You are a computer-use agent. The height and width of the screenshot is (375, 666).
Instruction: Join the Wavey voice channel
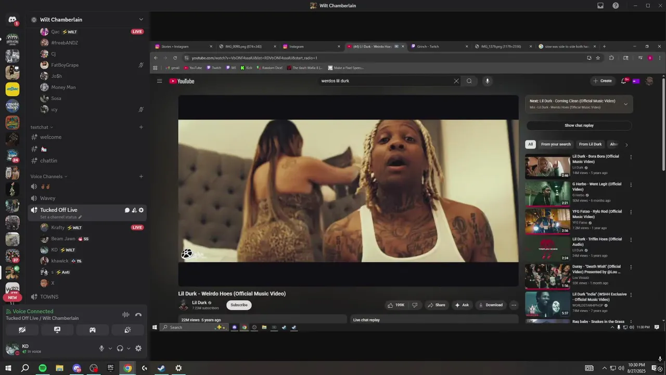tap(47, 198)
